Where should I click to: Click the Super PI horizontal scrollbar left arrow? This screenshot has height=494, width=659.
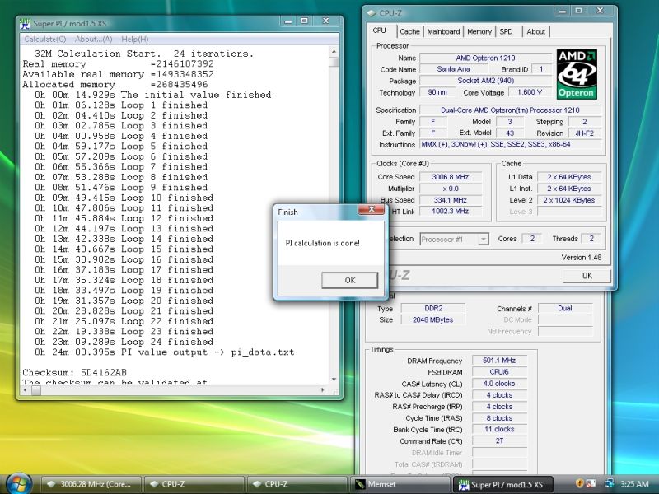[26, 389]
